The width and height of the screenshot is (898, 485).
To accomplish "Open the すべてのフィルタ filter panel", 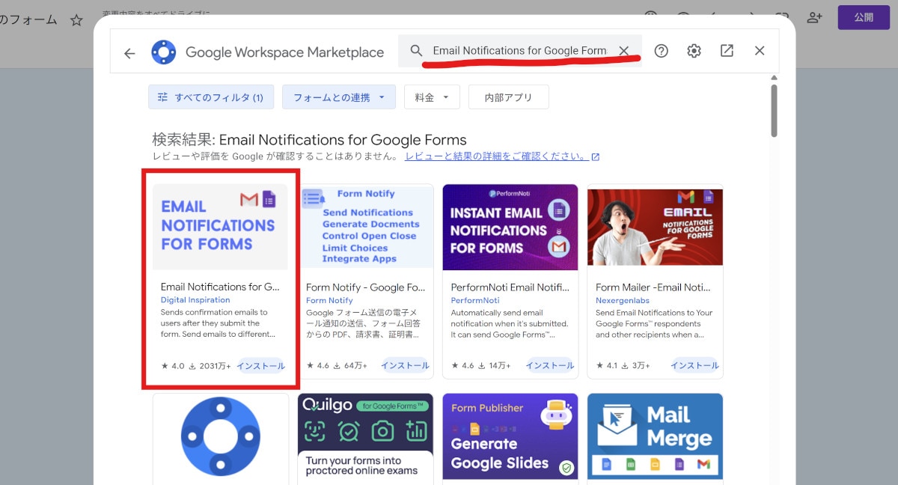I will (x=210, y=97).
